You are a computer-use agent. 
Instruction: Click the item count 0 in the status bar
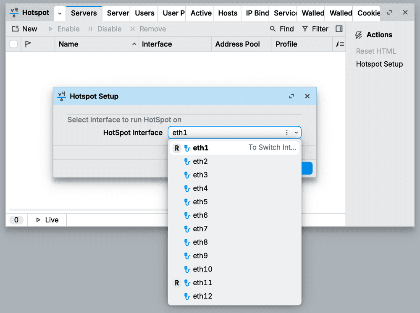[16, 220]
